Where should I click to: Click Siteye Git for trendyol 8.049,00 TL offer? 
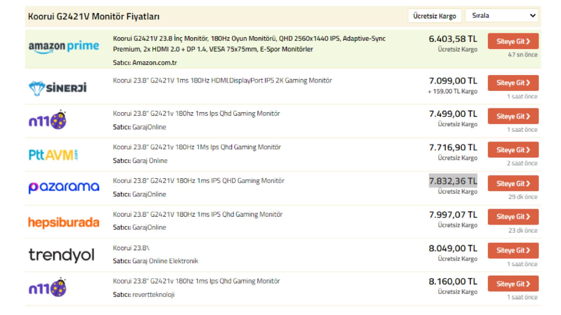(513, 251)
